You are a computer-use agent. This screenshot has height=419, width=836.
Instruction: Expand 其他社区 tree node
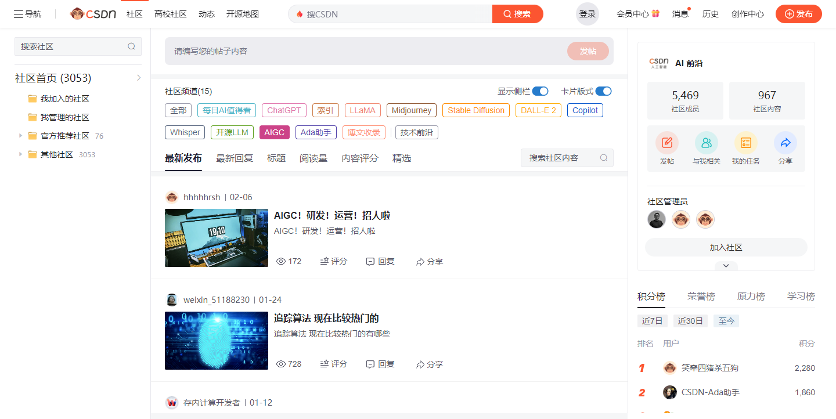point(20,154)
